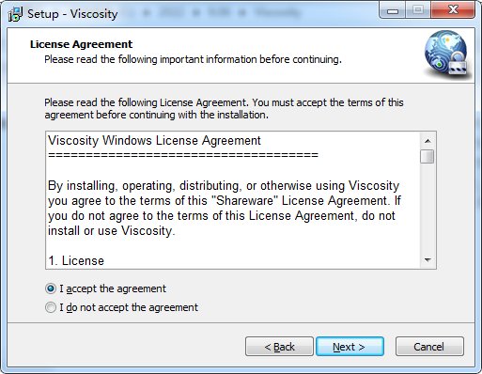Click the '1. License' line in the agreement
Screen dimensions: 482x374
pyautogui.click(x=76, y=260)
